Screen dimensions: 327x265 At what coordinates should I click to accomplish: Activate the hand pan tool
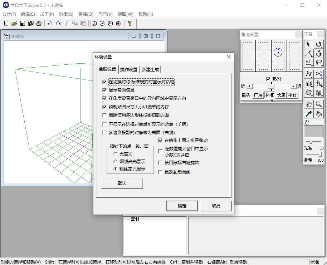(308, 104)
